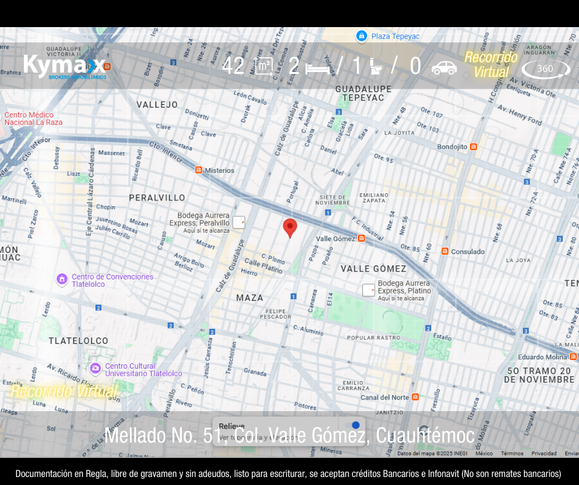Image resolution: width=579 pixels, height=485 pixels.
Task: Select the Eduardo Molina metro station icon
Action: (573, 356)
